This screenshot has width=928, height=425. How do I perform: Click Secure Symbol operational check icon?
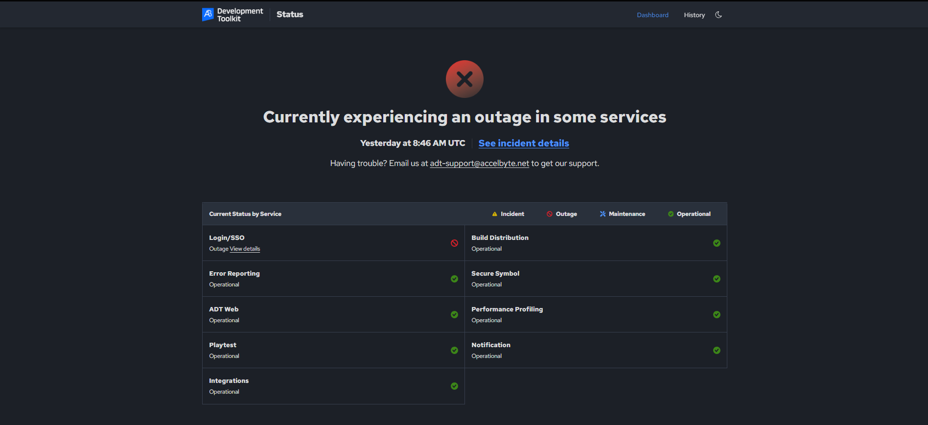717,279
